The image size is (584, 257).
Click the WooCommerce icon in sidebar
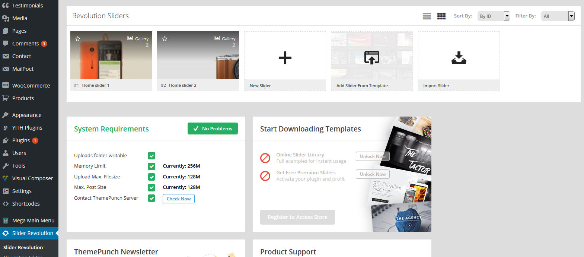tap(6, 85)
